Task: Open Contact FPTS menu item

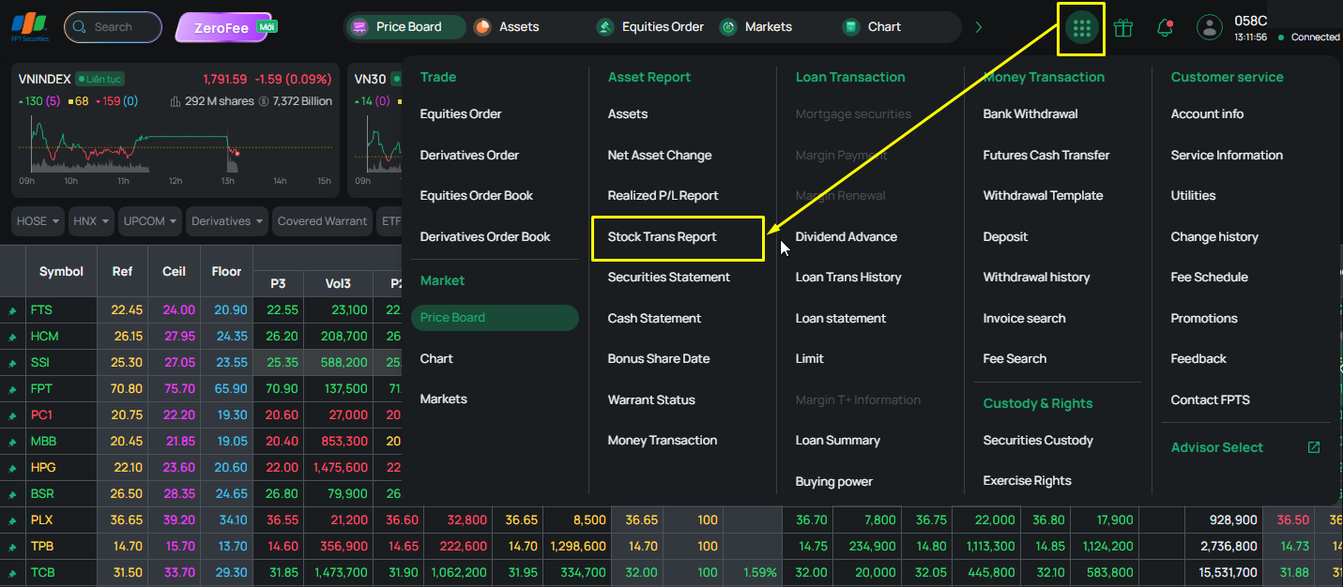Action: pos(1210,400)
